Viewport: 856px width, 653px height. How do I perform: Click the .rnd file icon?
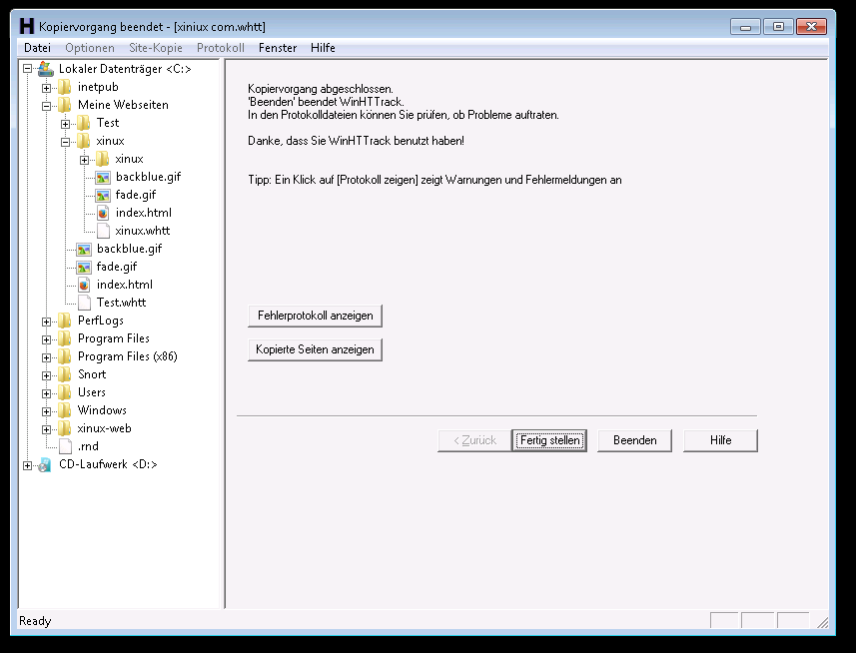pos(65,446)
